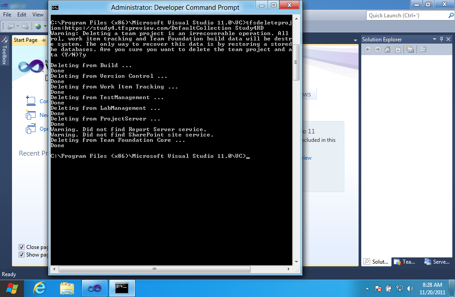Toggle Show page on startup checkbox
The height and width of the screenshot is (297, 455).
[x=21, y=255]
